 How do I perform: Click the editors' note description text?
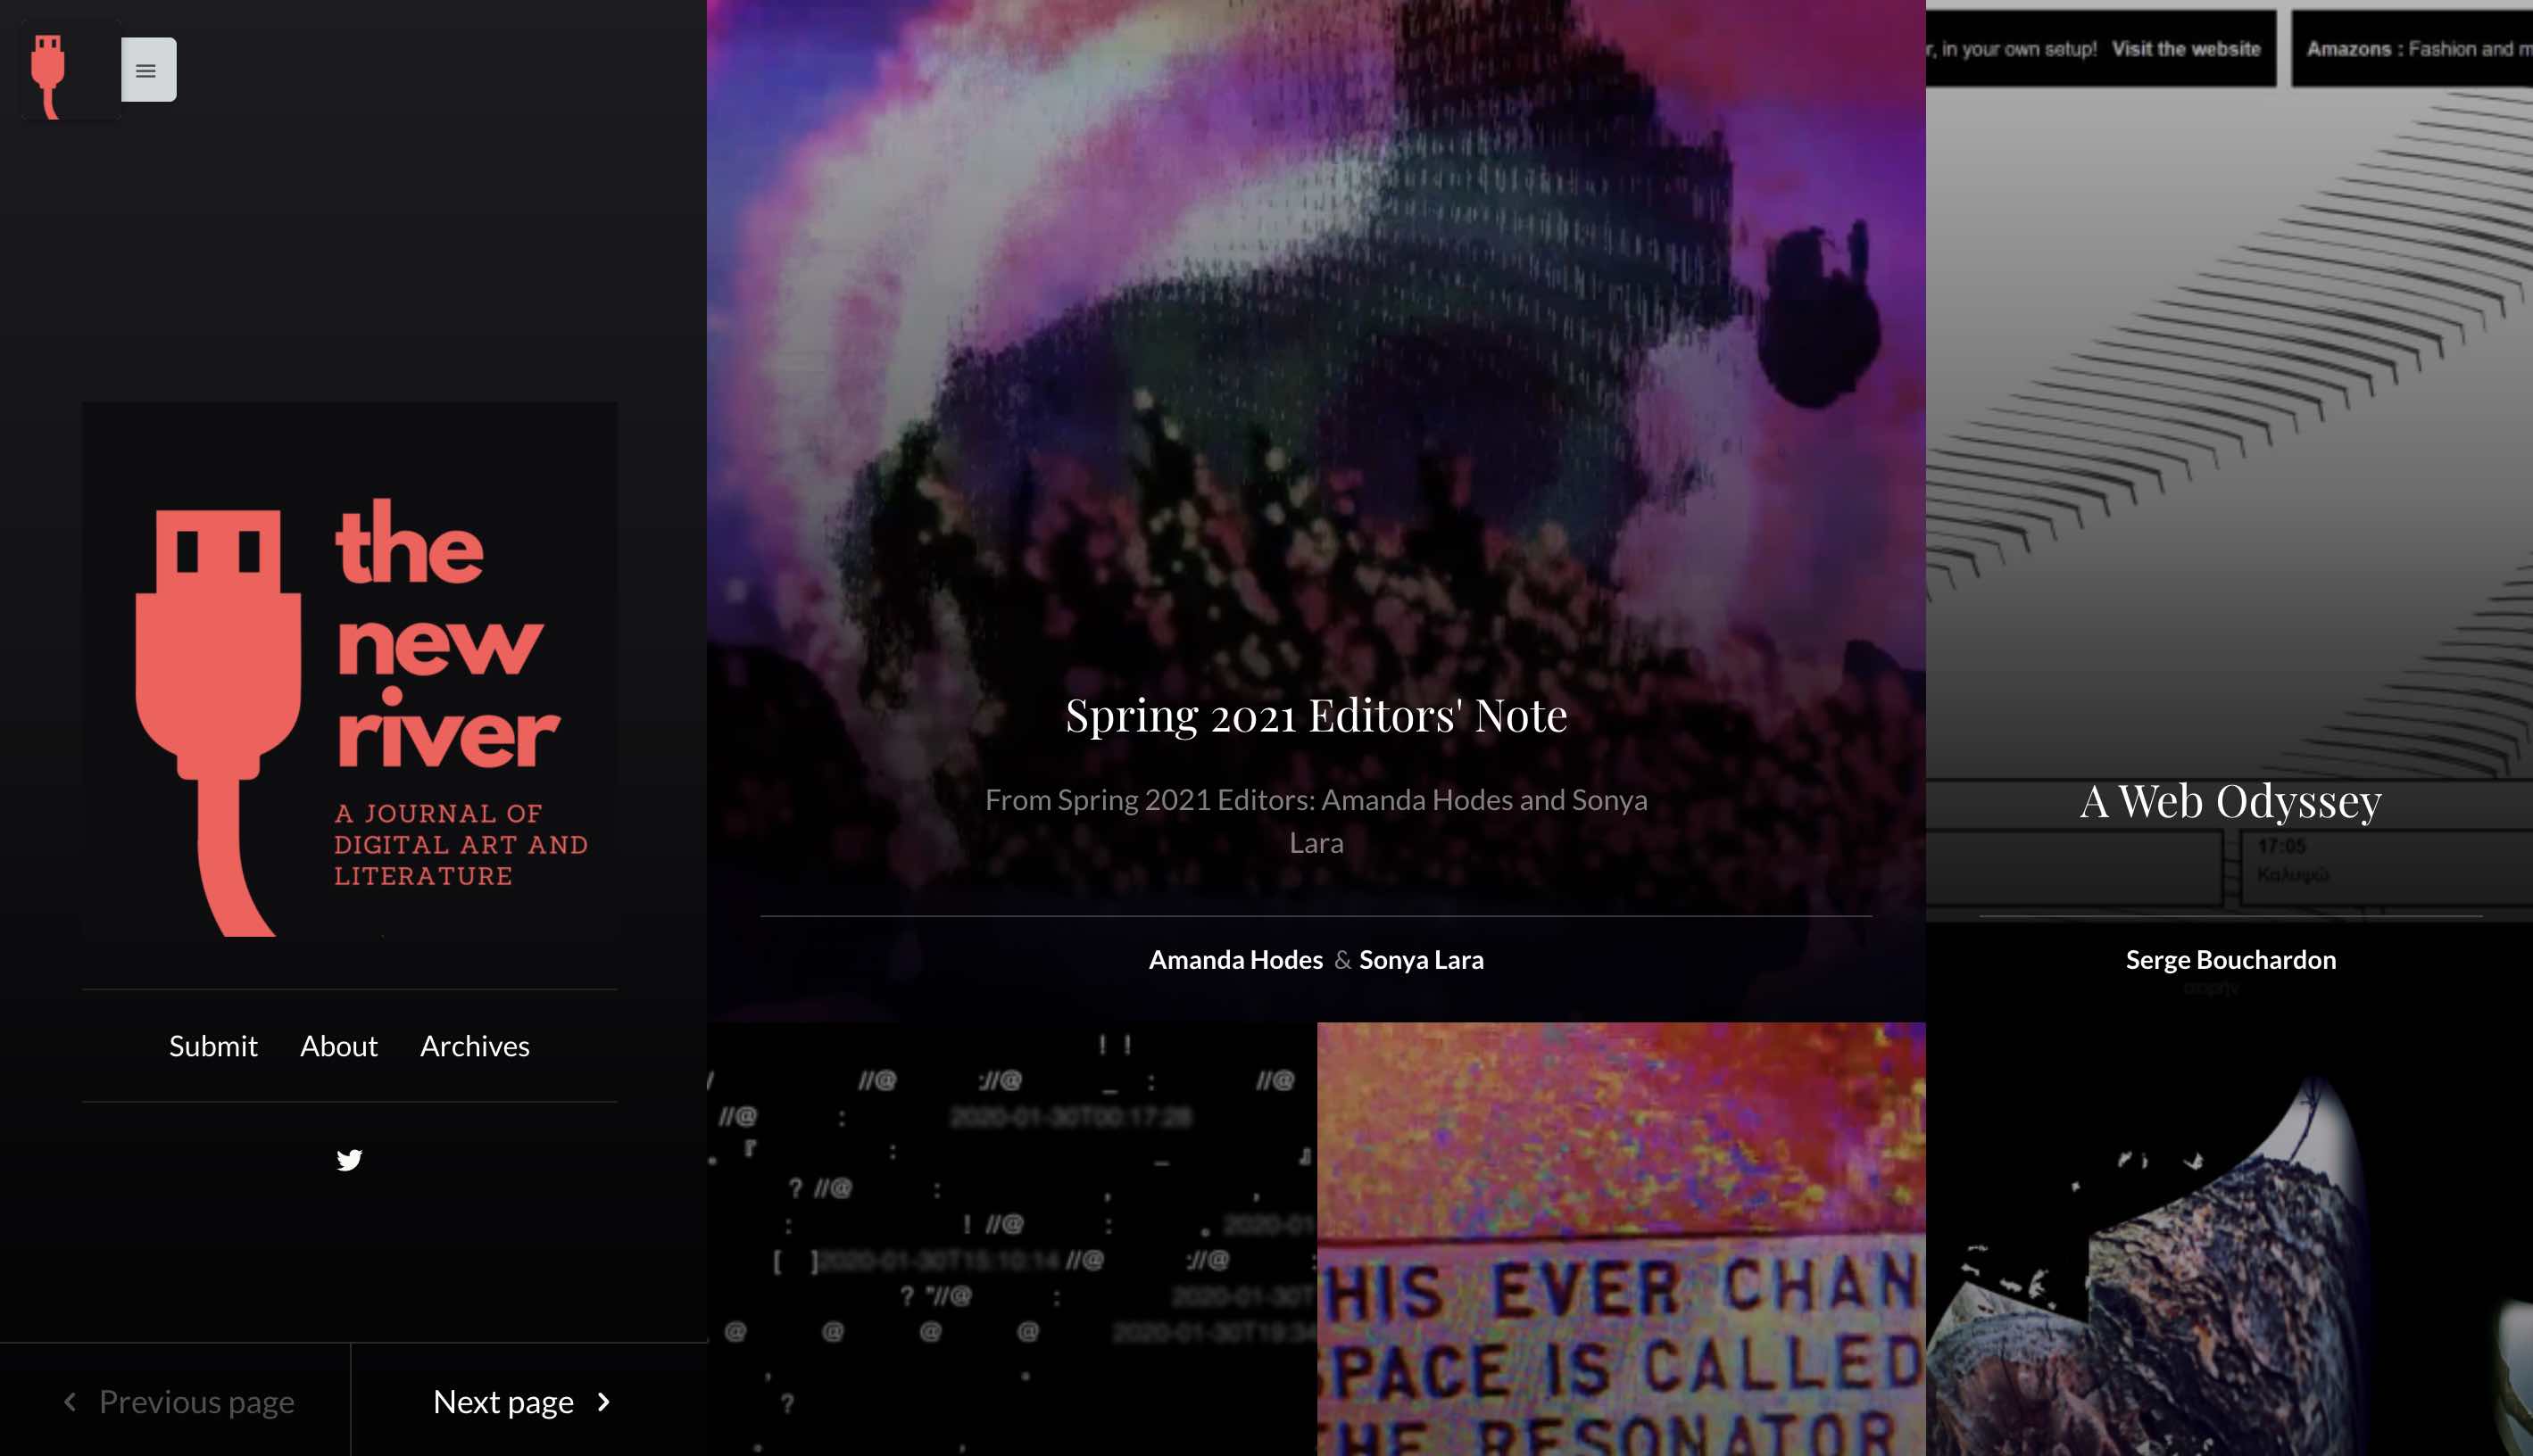tap(1316, 821)
